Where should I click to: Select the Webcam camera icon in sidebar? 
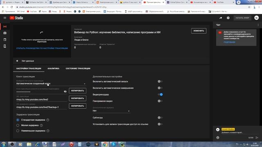coord(5,33)
